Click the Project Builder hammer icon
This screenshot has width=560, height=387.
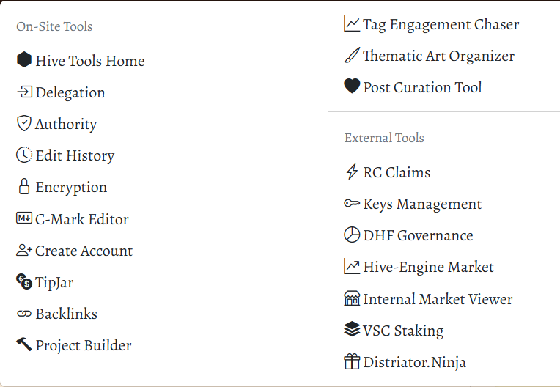tap(24, 344)
